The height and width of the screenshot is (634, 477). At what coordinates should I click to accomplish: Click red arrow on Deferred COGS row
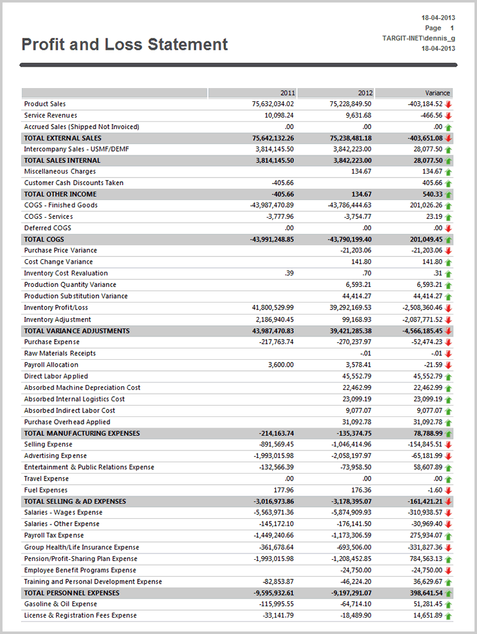click(x=448, y=228)
